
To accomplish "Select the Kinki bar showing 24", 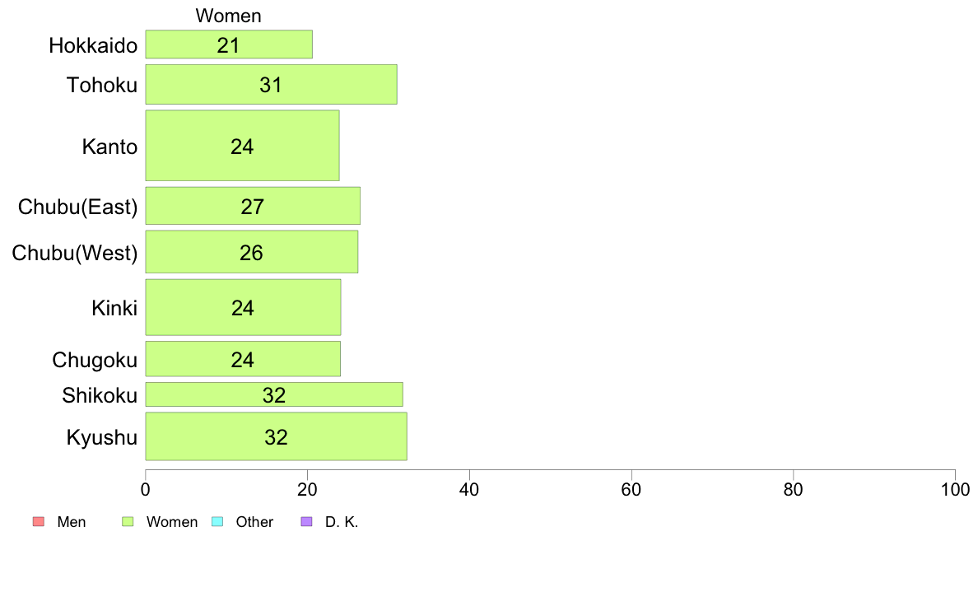I will (x=243, y=307).
